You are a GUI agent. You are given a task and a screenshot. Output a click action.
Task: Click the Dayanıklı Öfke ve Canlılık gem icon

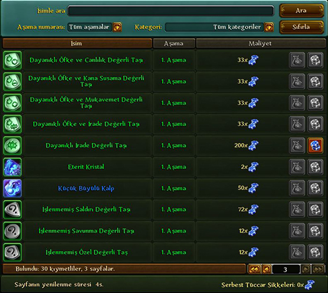point(13,60)
